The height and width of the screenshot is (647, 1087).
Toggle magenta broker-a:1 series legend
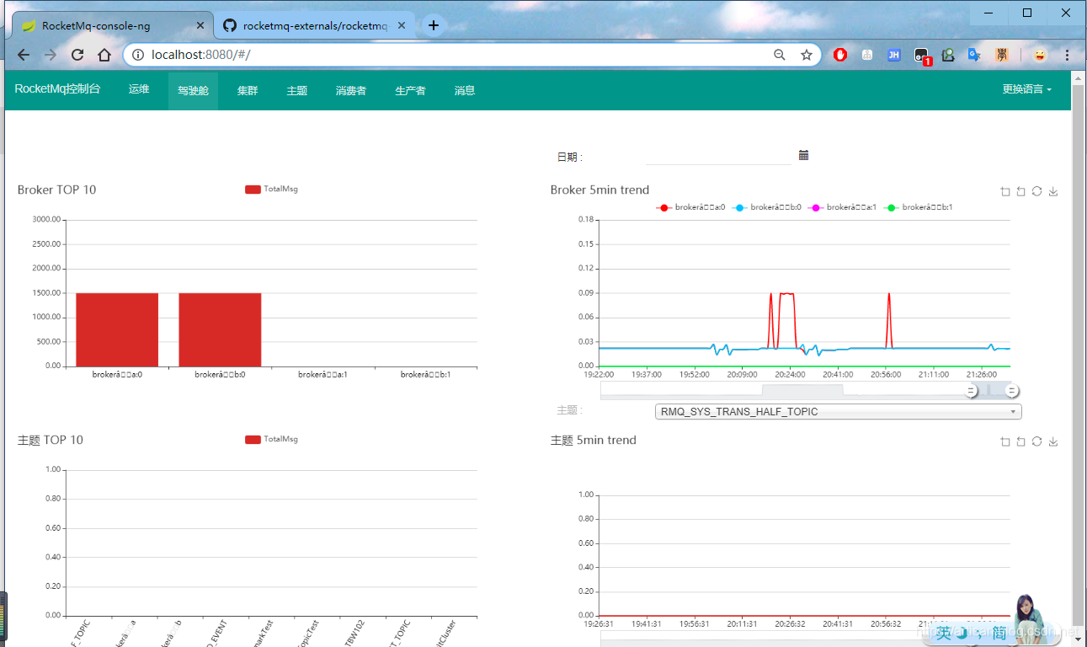click(842, 207)
